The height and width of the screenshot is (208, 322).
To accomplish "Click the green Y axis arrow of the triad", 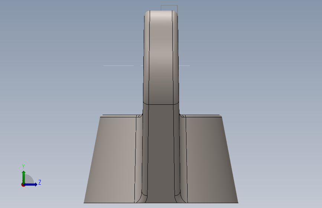I will coord(23,177).
